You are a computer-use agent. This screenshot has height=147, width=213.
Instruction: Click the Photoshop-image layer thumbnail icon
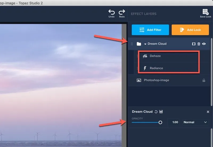pos(139,80)
